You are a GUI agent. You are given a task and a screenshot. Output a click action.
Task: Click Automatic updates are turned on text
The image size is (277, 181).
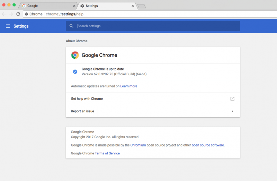coord(95,86)
